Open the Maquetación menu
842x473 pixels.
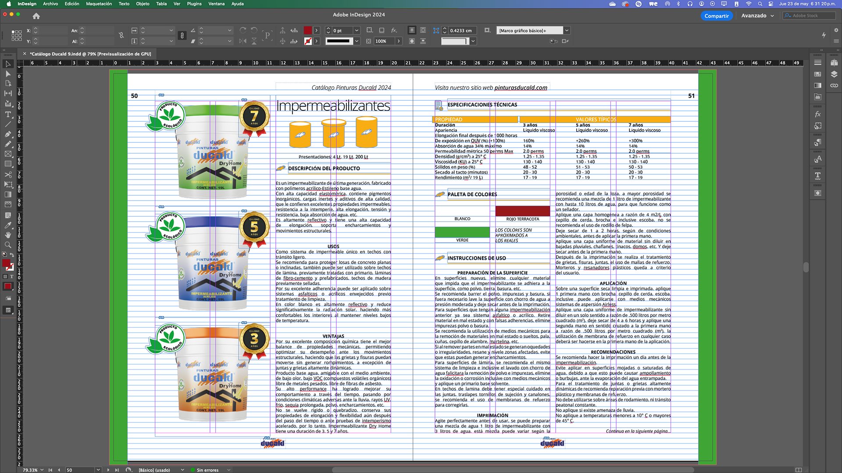(x=99, y=4)
